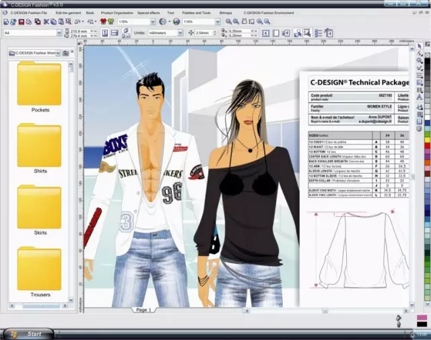Click the Save icon in toolbar

coord(22,22)
